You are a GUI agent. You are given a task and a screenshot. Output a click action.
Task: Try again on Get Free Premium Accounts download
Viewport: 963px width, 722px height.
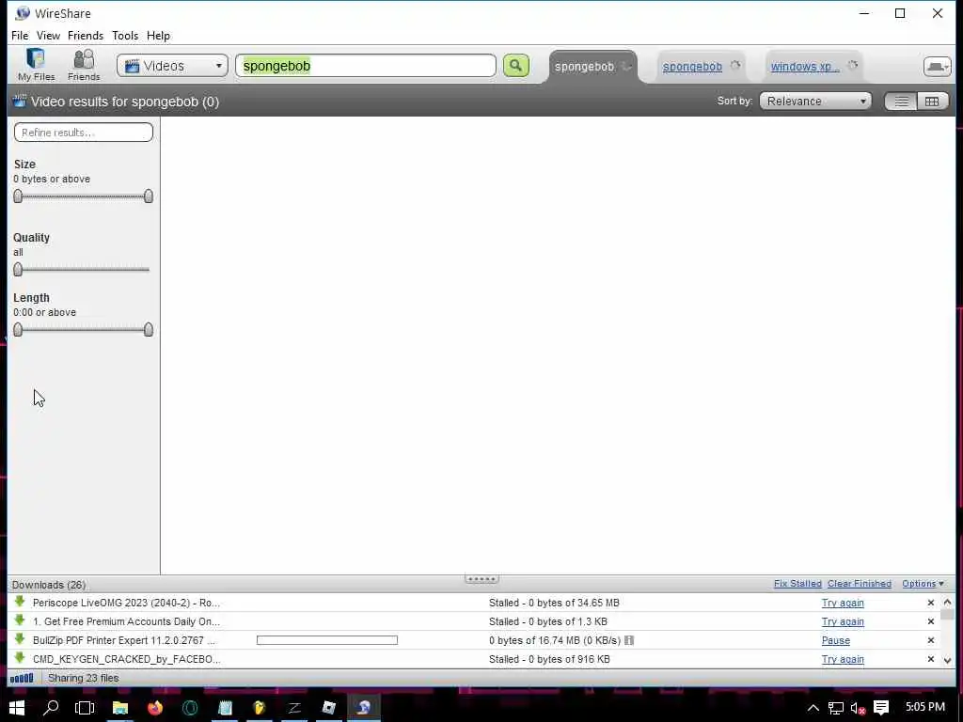[843, 622]
